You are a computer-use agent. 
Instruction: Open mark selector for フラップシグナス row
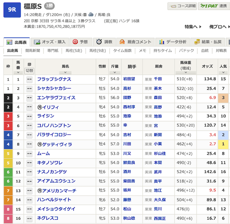pos(29,79)
